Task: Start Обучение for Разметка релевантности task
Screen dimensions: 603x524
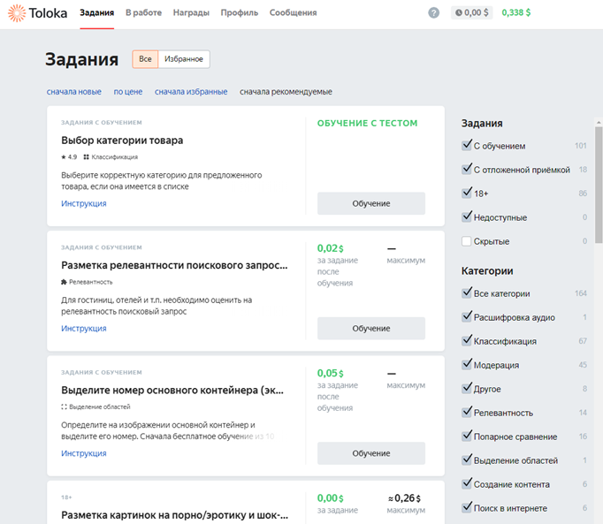Action: click(371, 329)
